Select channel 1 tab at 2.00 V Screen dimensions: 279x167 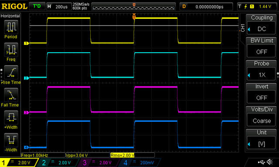pos(19,163)
